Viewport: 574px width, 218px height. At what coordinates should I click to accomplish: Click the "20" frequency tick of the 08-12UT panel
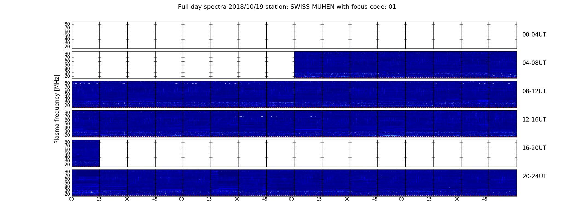(x=67, y=105)
